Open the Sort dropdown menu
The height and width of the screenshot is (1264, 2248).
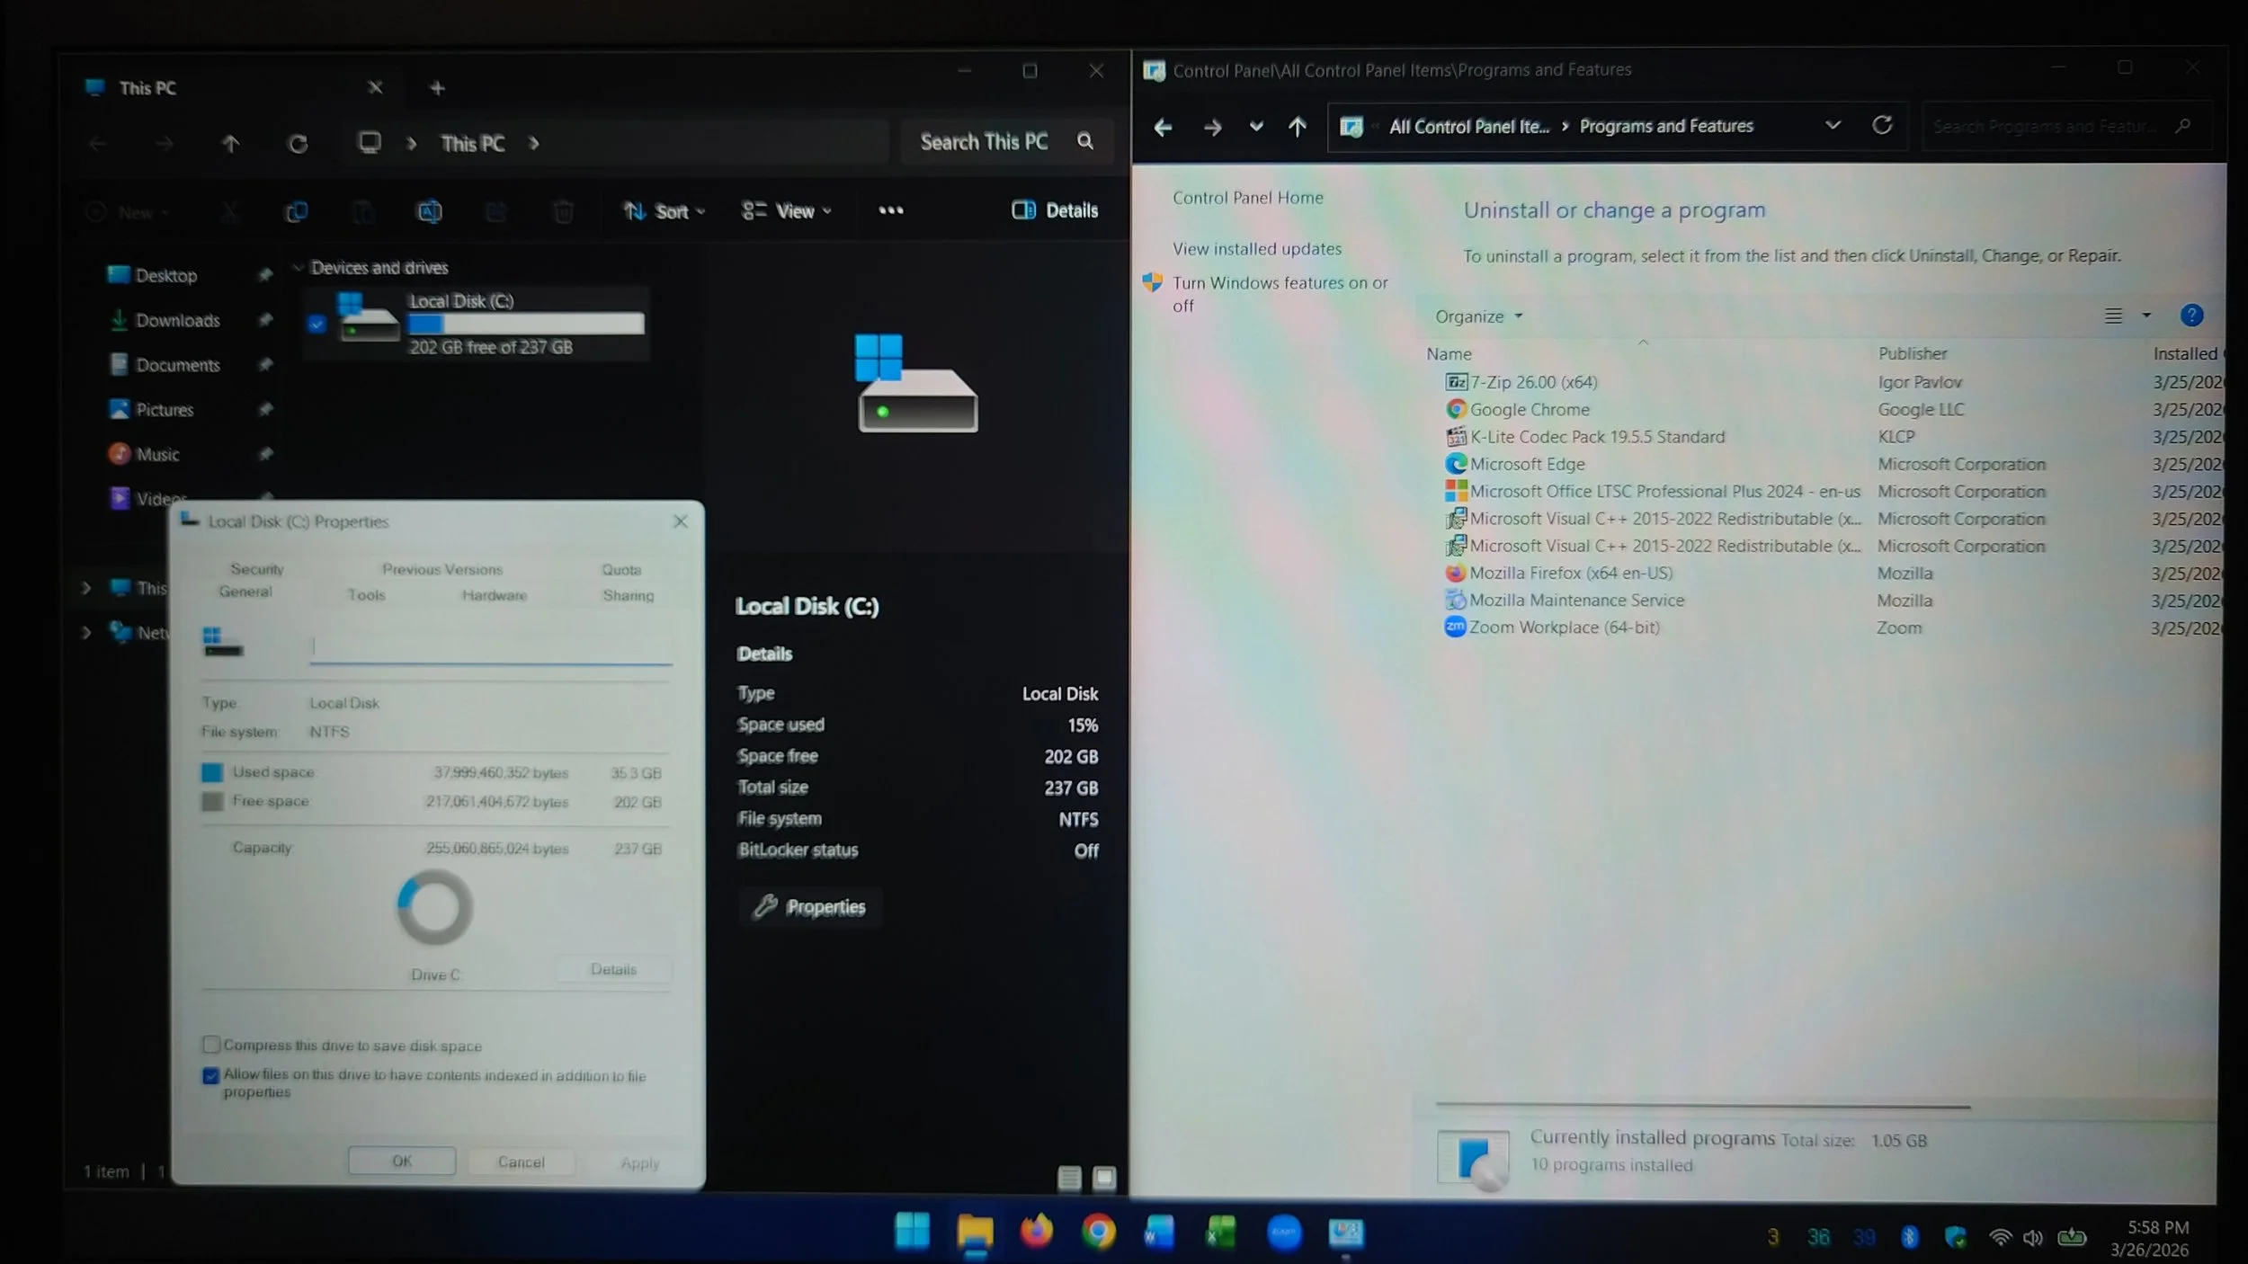click(x=665, y=211)
